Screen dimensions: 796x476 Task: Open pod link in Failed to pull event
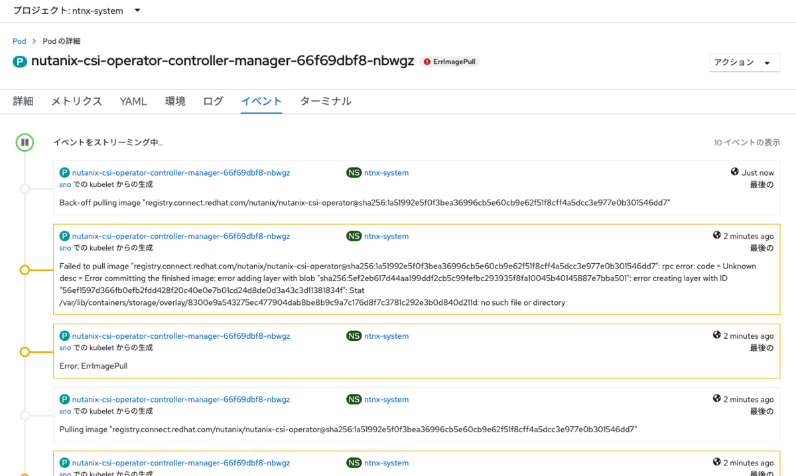[x=181, y=236]
